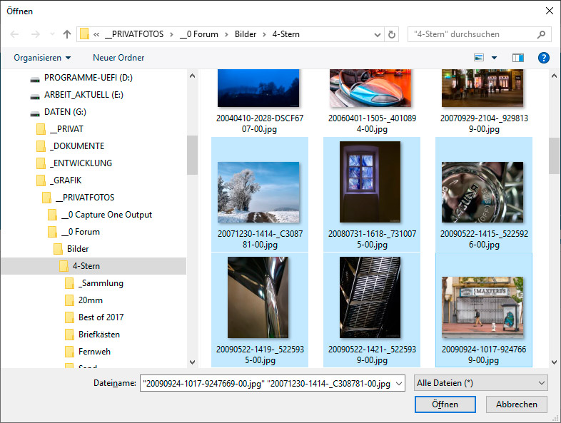This screenshot has height=423, width=561.
Task: Expand the address bar history dropdown
Action: click(x=377, y=35)
